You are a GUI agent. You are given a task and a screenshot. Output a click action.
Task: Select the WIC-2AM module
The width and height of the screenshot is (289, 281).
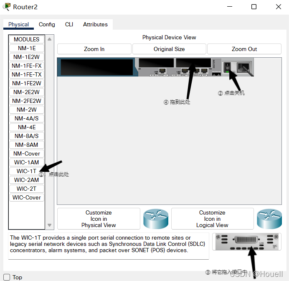[27, 180]
